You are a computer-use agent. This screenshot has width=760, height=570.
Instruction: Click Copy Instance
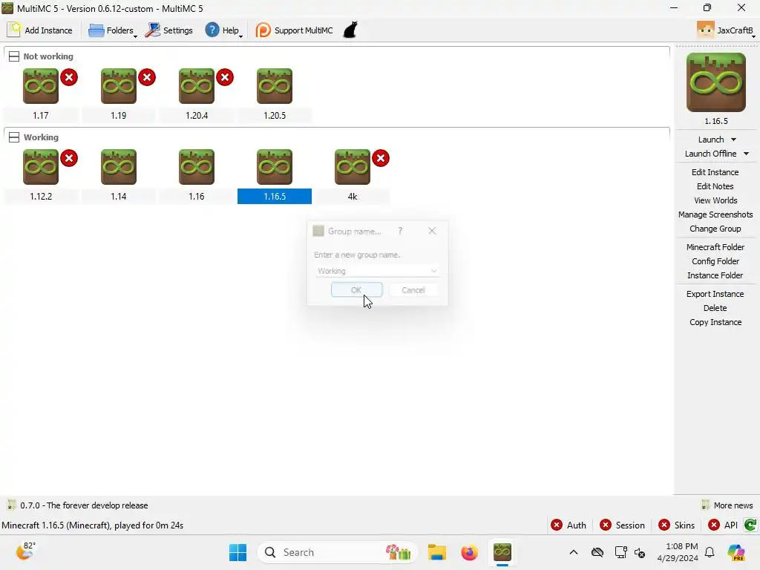click(x=715, y=322)
